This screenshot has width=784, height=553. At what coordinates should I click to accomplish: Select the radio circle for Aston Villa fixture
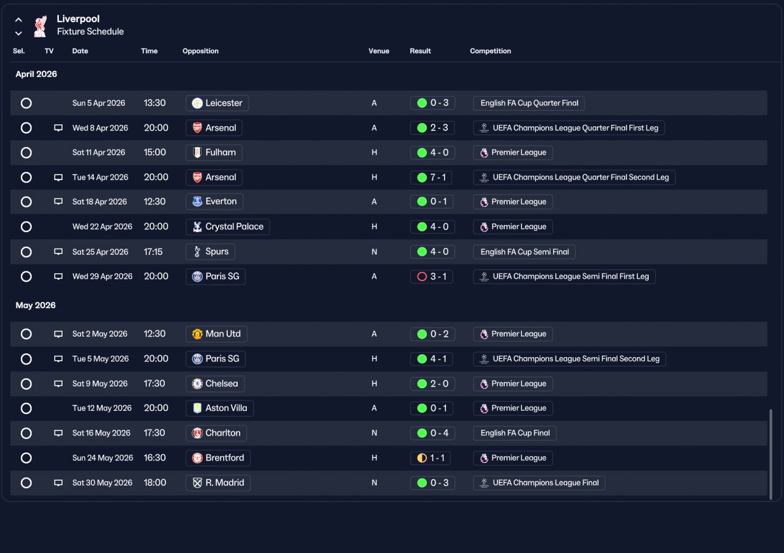[26, 408]
